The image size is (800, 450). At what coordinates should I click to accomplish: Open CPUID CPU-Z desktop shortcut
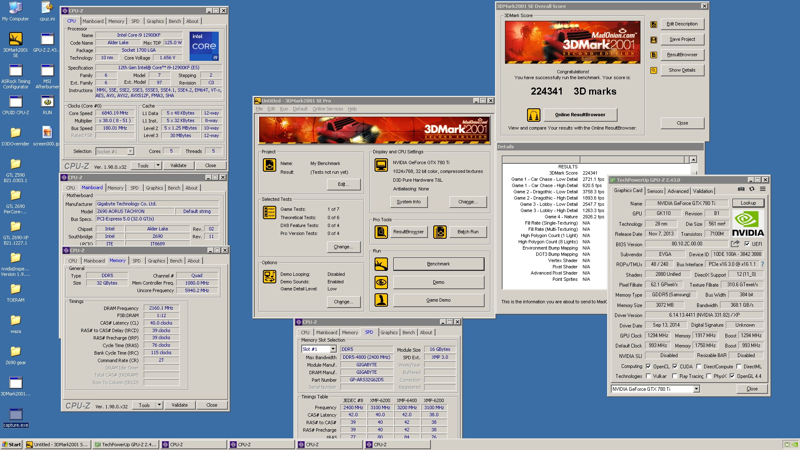15,105
